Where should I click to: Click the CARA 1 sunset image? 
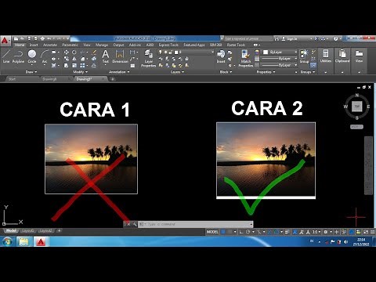pyautogui.click(x=91, y=159)
